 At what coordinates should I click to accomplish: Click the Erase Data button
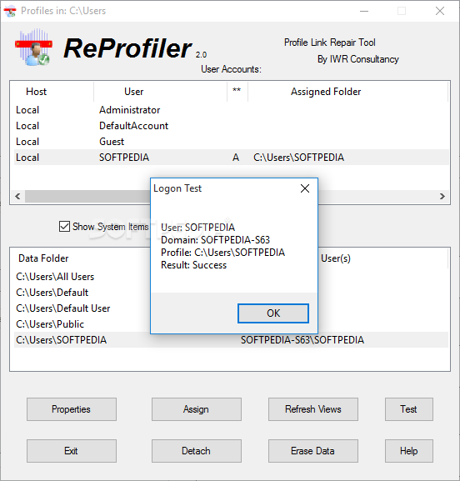coord(313,451)
